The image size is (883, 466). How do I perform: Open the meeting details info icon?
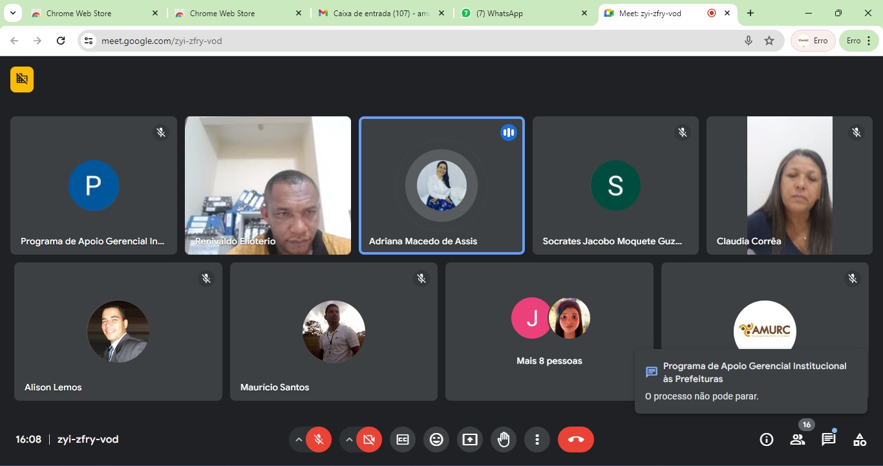coord(767,440)
